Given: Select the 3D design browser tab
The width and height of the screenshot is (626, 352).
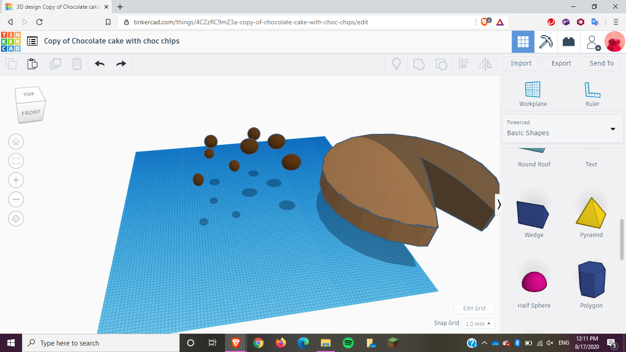Looking at the screenshot, I should coord(56,7).
